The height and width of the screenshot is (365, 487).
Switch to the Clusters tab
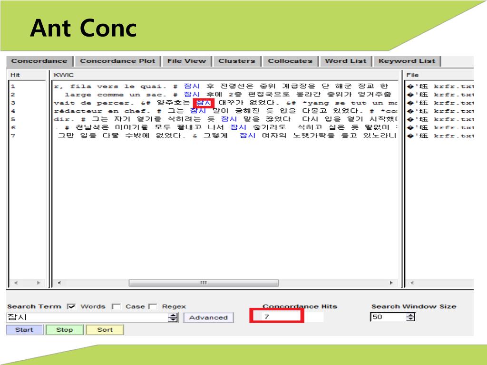pos(237,61)
